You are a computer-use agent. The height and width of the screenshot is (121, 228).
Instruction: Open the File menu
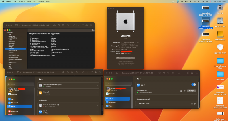15,1
